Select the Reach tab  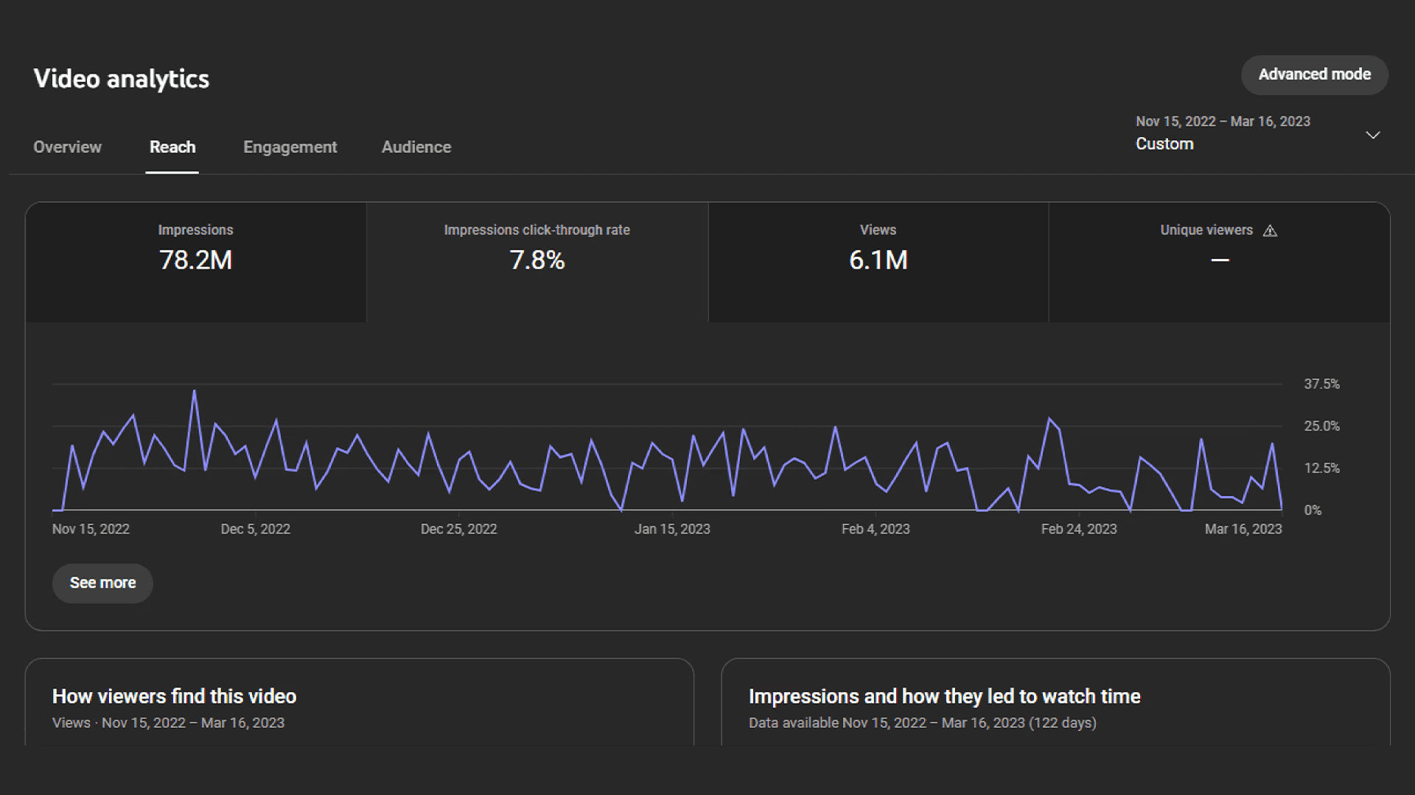tap(172, 147)
